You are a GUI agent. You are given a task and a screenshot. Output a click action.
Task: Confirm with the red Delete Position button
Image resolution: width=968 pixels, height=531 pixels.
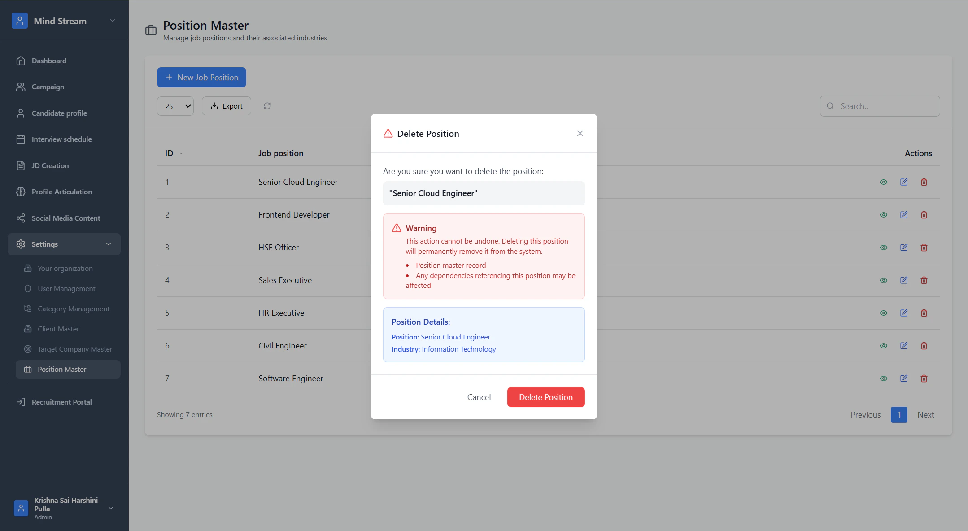click(545, 397)
